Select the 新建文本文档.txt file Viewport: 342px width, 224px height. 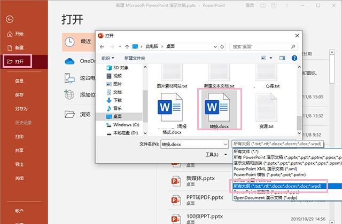coord(219,76)
